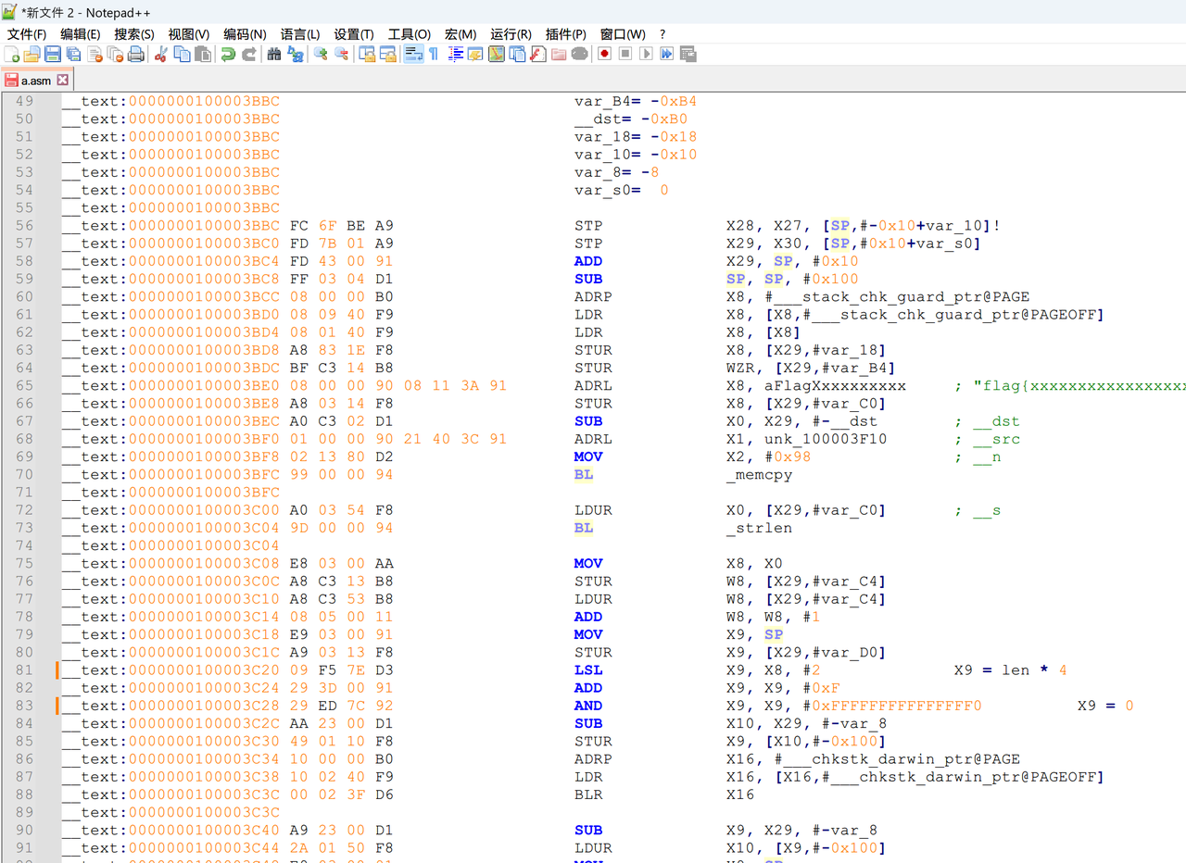This screenshot has height=863, width=1186.
Task: Click the BLR instruction on line 88
Action: coord(588,794)
